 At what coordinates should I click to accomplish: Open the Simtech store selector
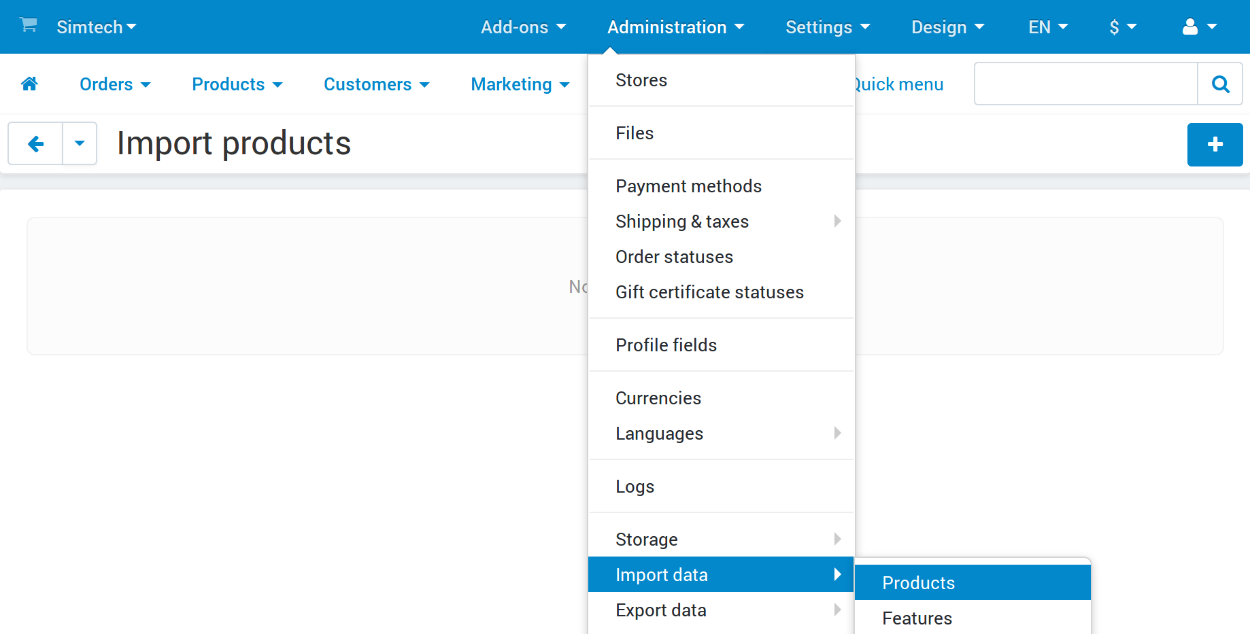[97, 27]
